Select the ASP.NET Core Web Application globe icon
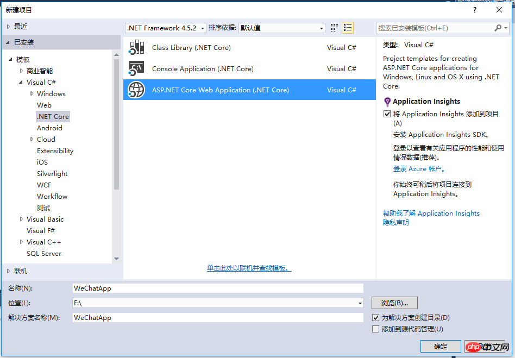 coord(136,90)
